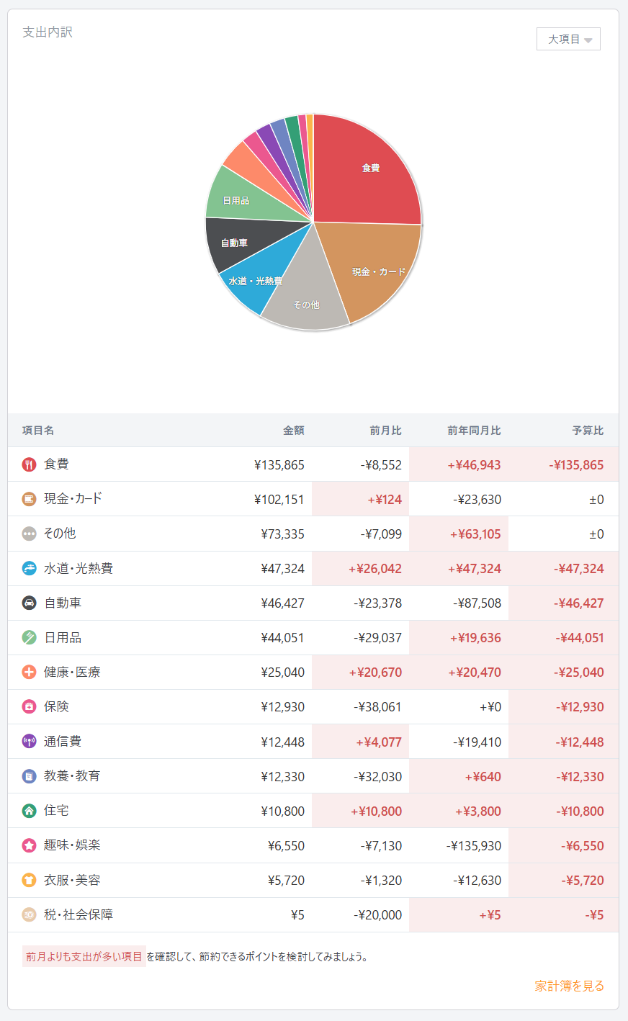Image resolution: width=628 pixels, height=1021 pixels.
Task: Click the 通信費 antenna icon
Action: pyautogui.click(x=29, y=741)
